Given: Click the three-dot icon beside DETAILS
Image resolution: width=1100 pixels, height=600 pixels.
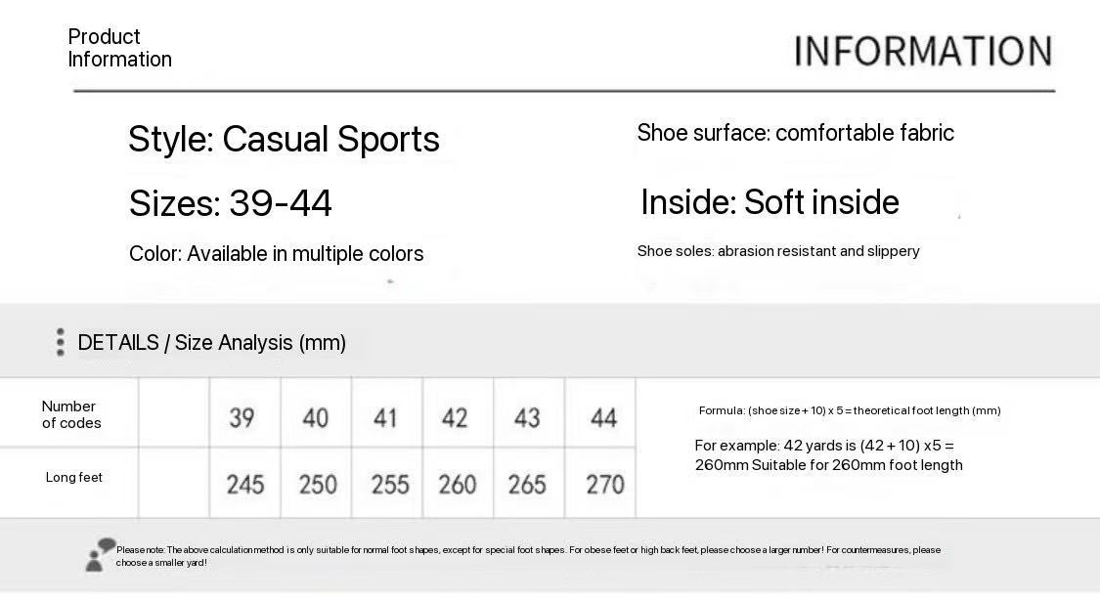Looking at the screenshot, I should pos(61,342).
